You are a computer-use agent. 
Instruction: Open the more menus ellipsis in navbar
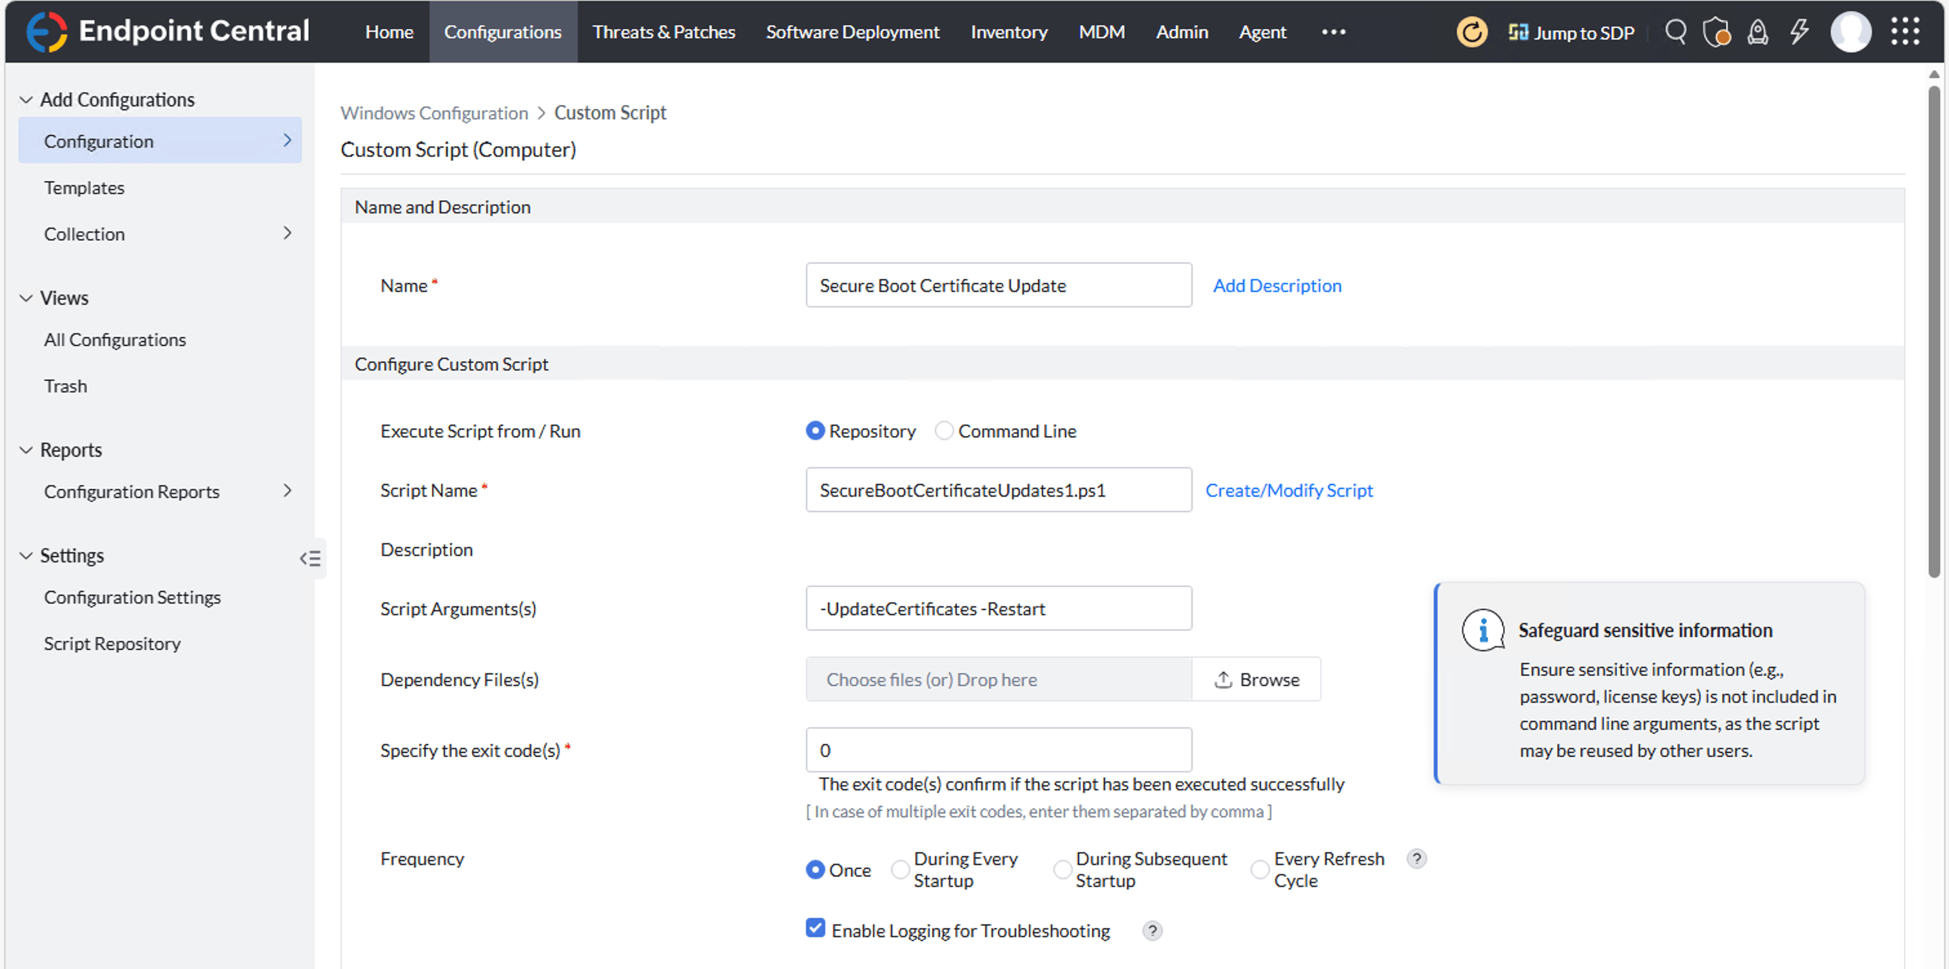[x=1333, y=32]
